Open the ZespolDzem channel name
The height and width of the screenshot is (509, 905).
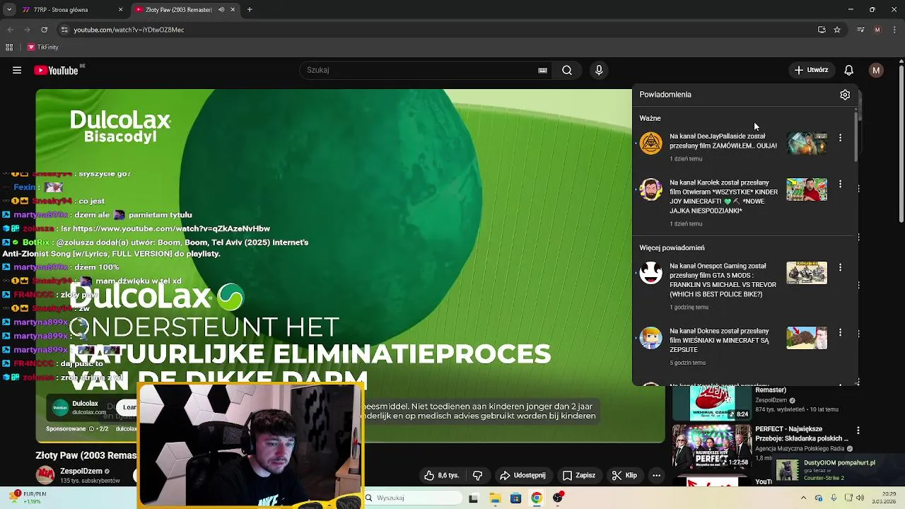coord(81,471)
